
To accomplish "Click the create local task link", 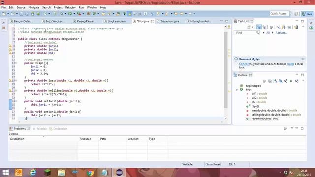I will coord(290,64).
